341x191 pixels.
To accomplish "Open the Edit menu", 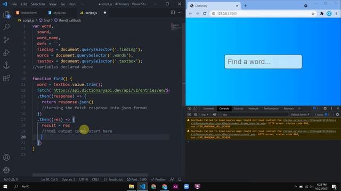I will click(23, 4).
